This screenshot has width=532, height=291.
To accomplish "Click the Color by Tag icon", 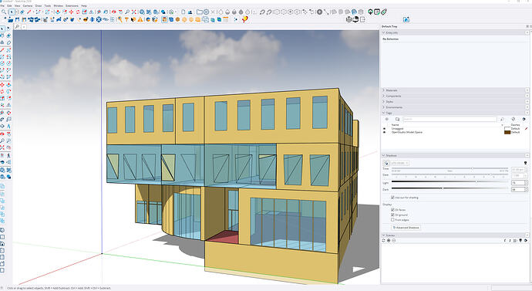I will pyautogui.click(x=513, y=119).
